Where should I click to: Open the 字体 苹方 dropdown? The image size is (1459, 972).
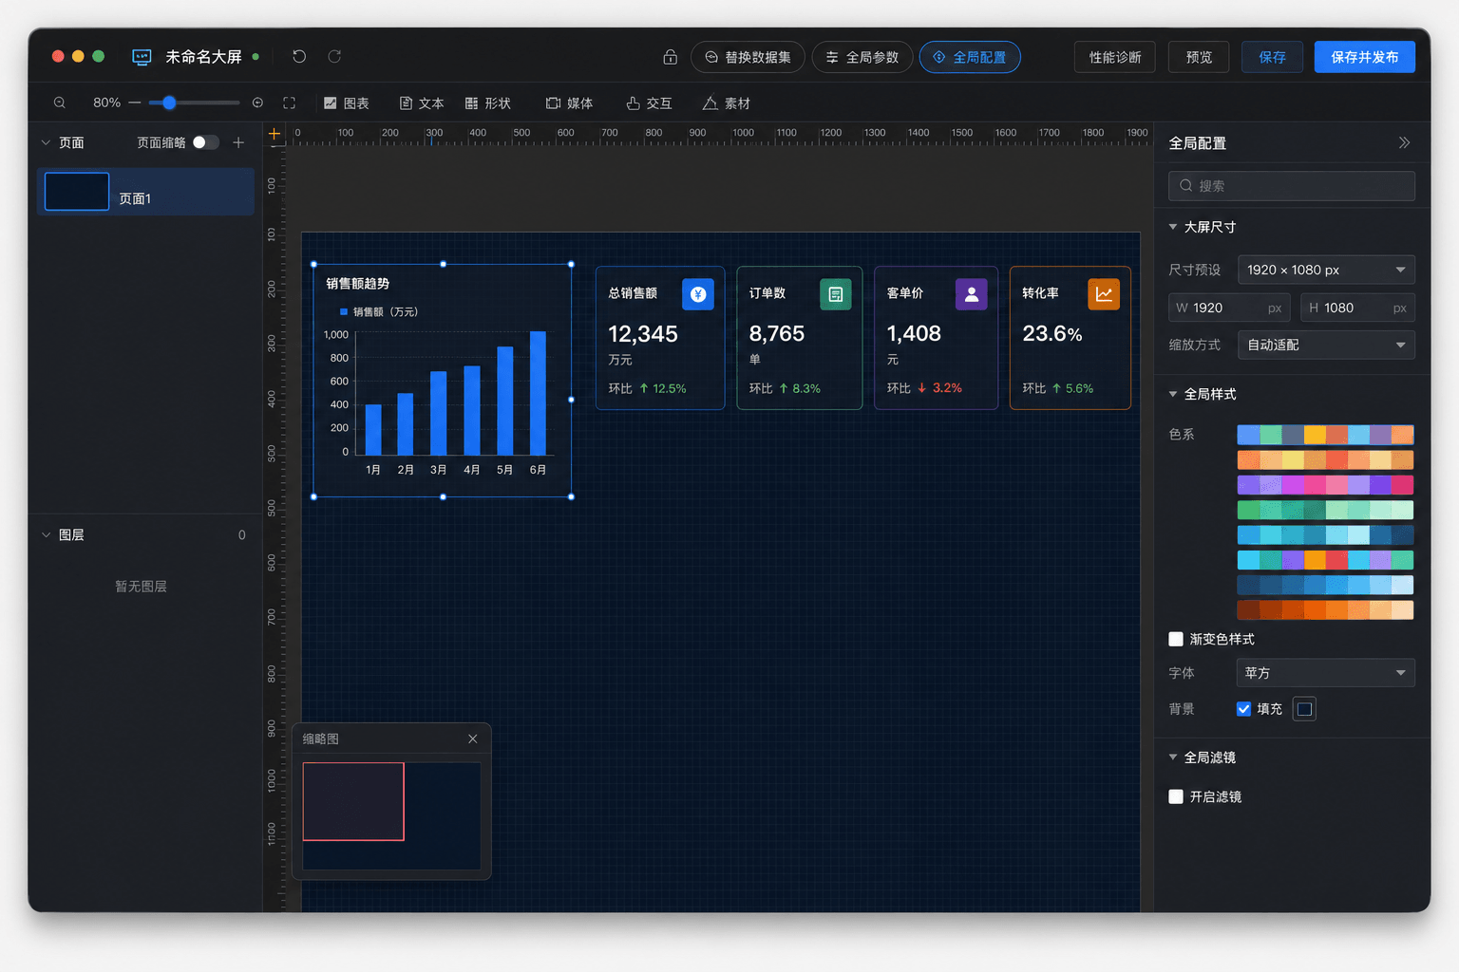pyautogui.click(x=1326, y=672)
